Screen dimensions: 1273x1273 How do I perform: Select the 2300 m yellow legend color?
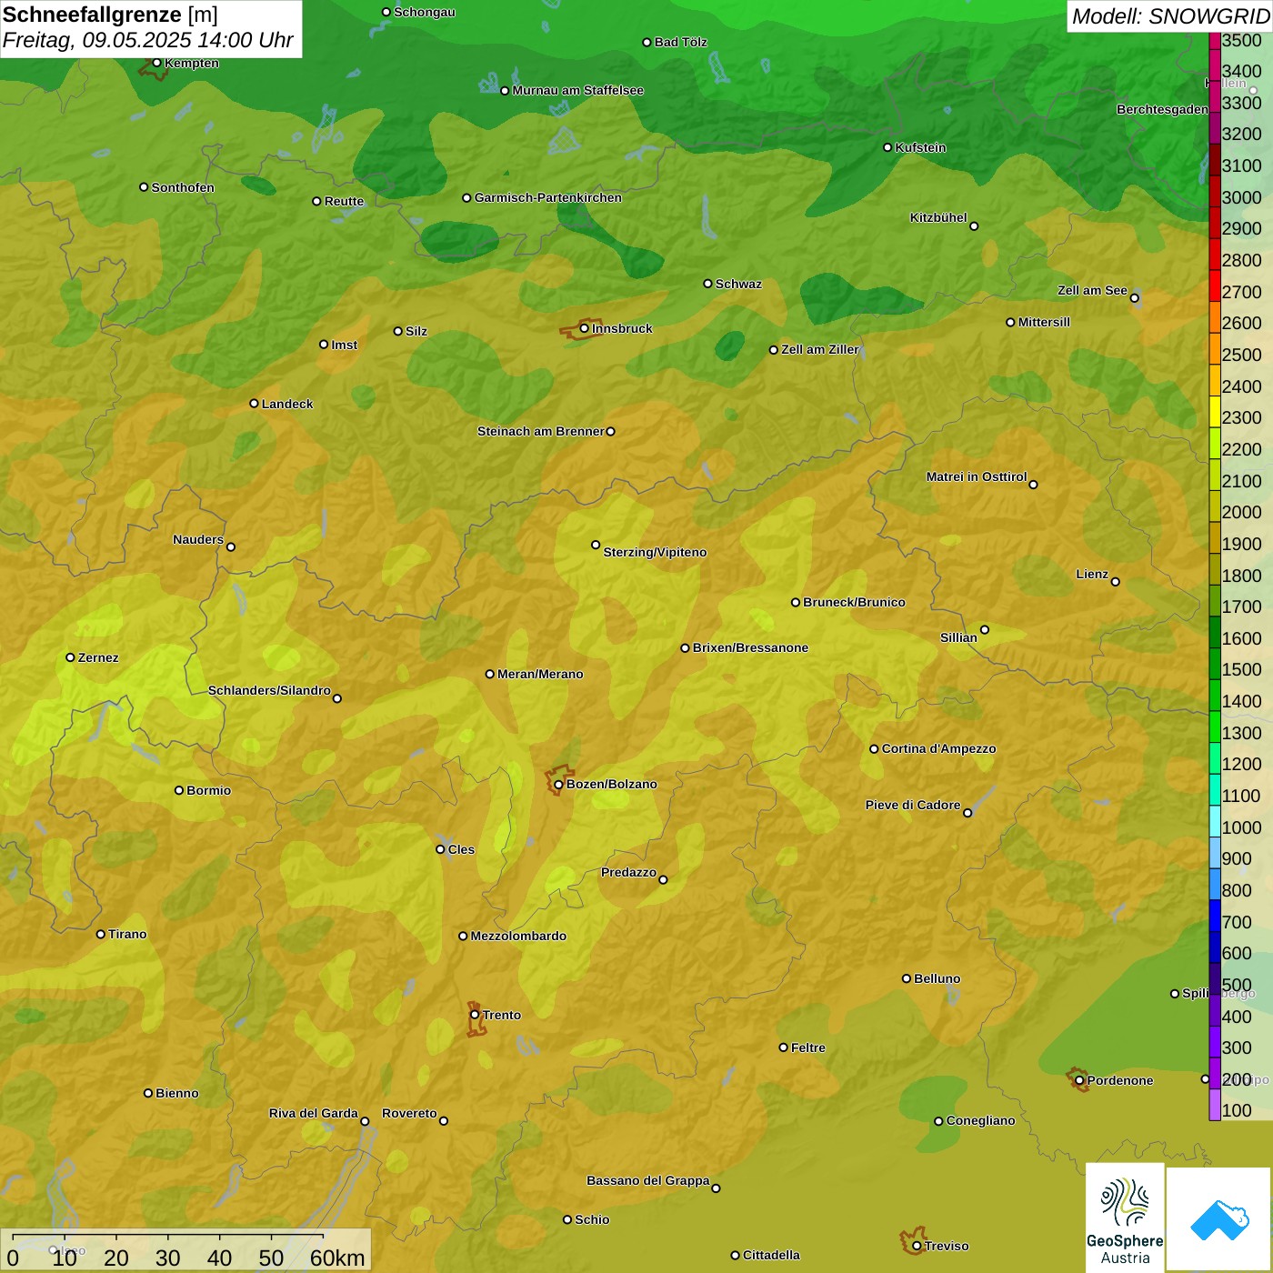coord(1215,412)
